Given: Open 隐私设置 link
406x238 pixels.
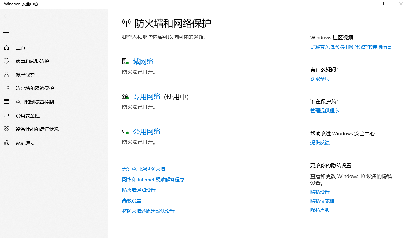Looking at the screenshot, I should click(320, 192).
